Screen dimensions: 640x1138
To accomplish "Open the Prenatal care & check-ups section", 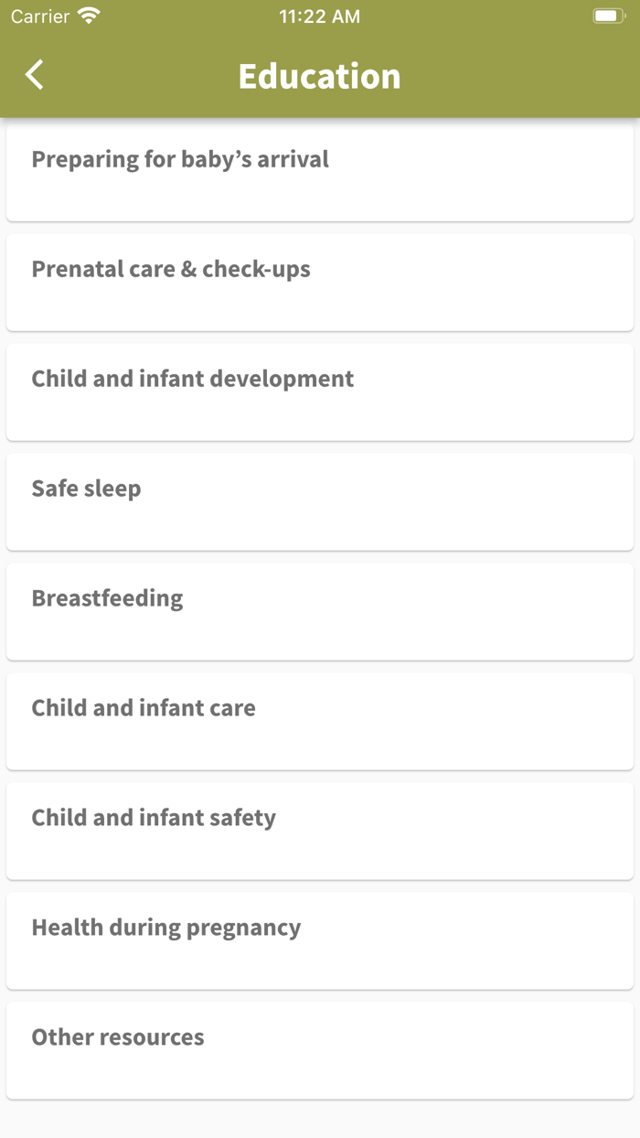I will (319, 281).
